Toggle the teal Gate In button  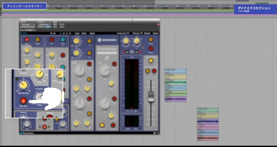coord(63,40)
